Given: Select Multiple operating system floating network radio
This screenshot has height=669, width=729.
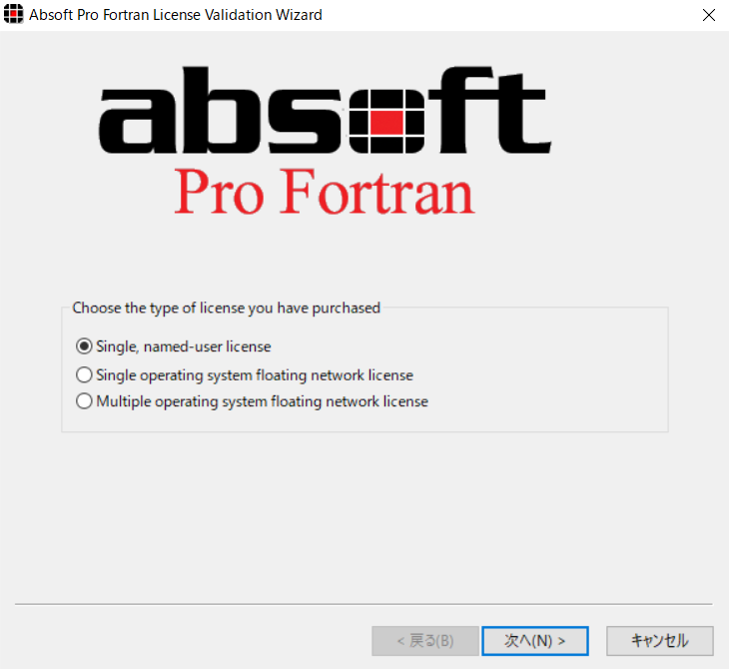Looking at the screenshot, I should (x=84, y=400).
